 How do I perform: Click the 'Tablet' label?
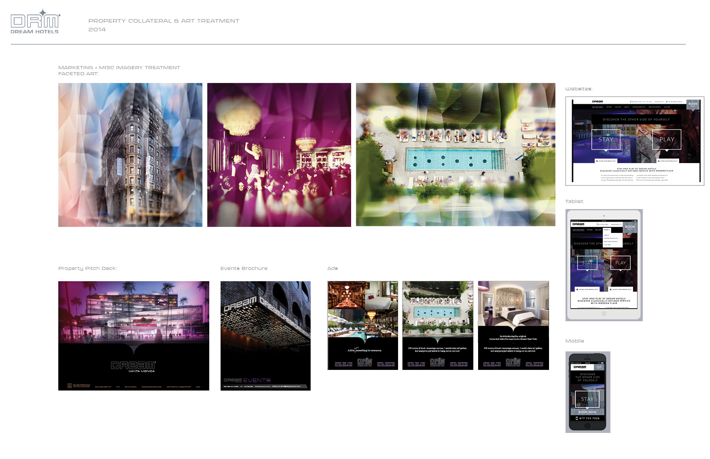point(574,201)
